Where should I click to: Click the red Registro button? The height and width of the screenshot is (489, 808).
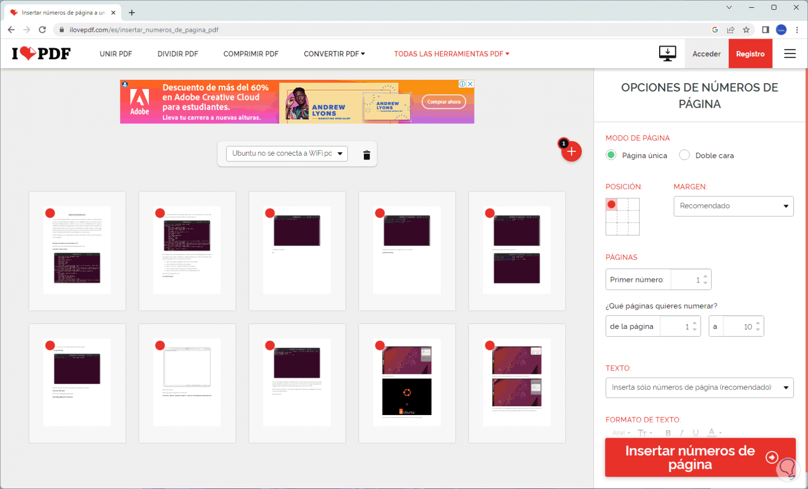[750, 54]
